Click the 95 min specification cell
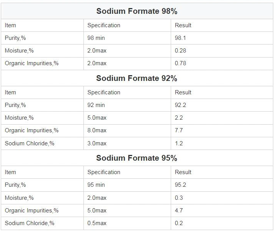This screenshot has width=276, height=232. click(x=96, y=185)
